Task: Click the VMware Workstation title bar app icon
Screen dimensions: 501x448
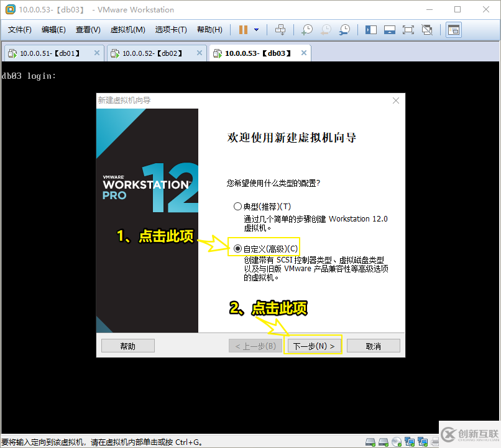Action: point(10,9)
